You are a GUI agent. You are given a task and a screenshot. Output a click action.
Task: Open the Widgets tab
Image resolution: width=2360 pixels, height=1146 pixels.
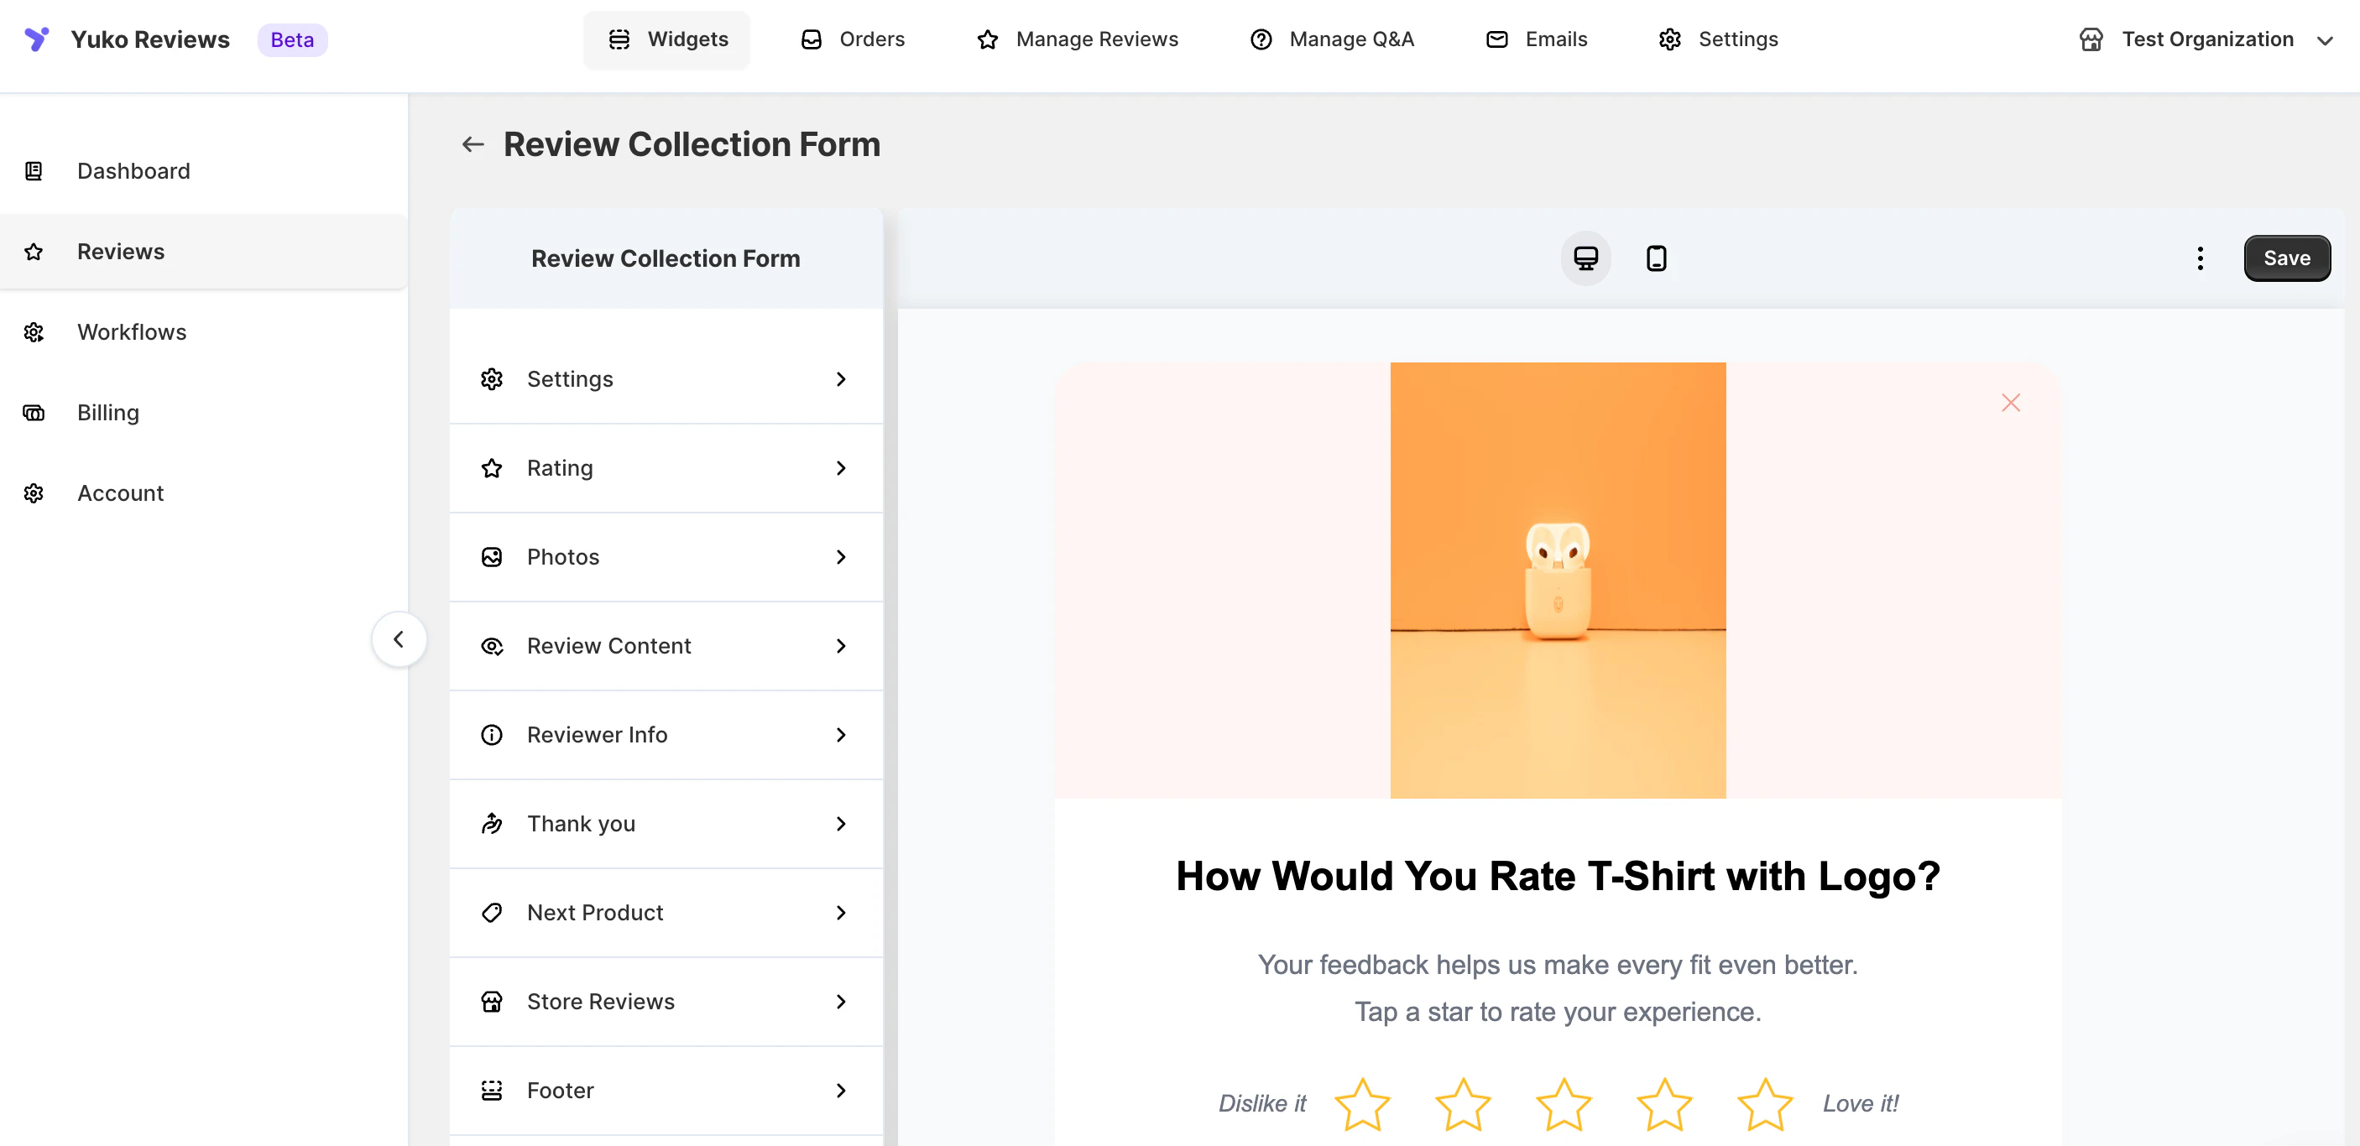coord(667,39)
